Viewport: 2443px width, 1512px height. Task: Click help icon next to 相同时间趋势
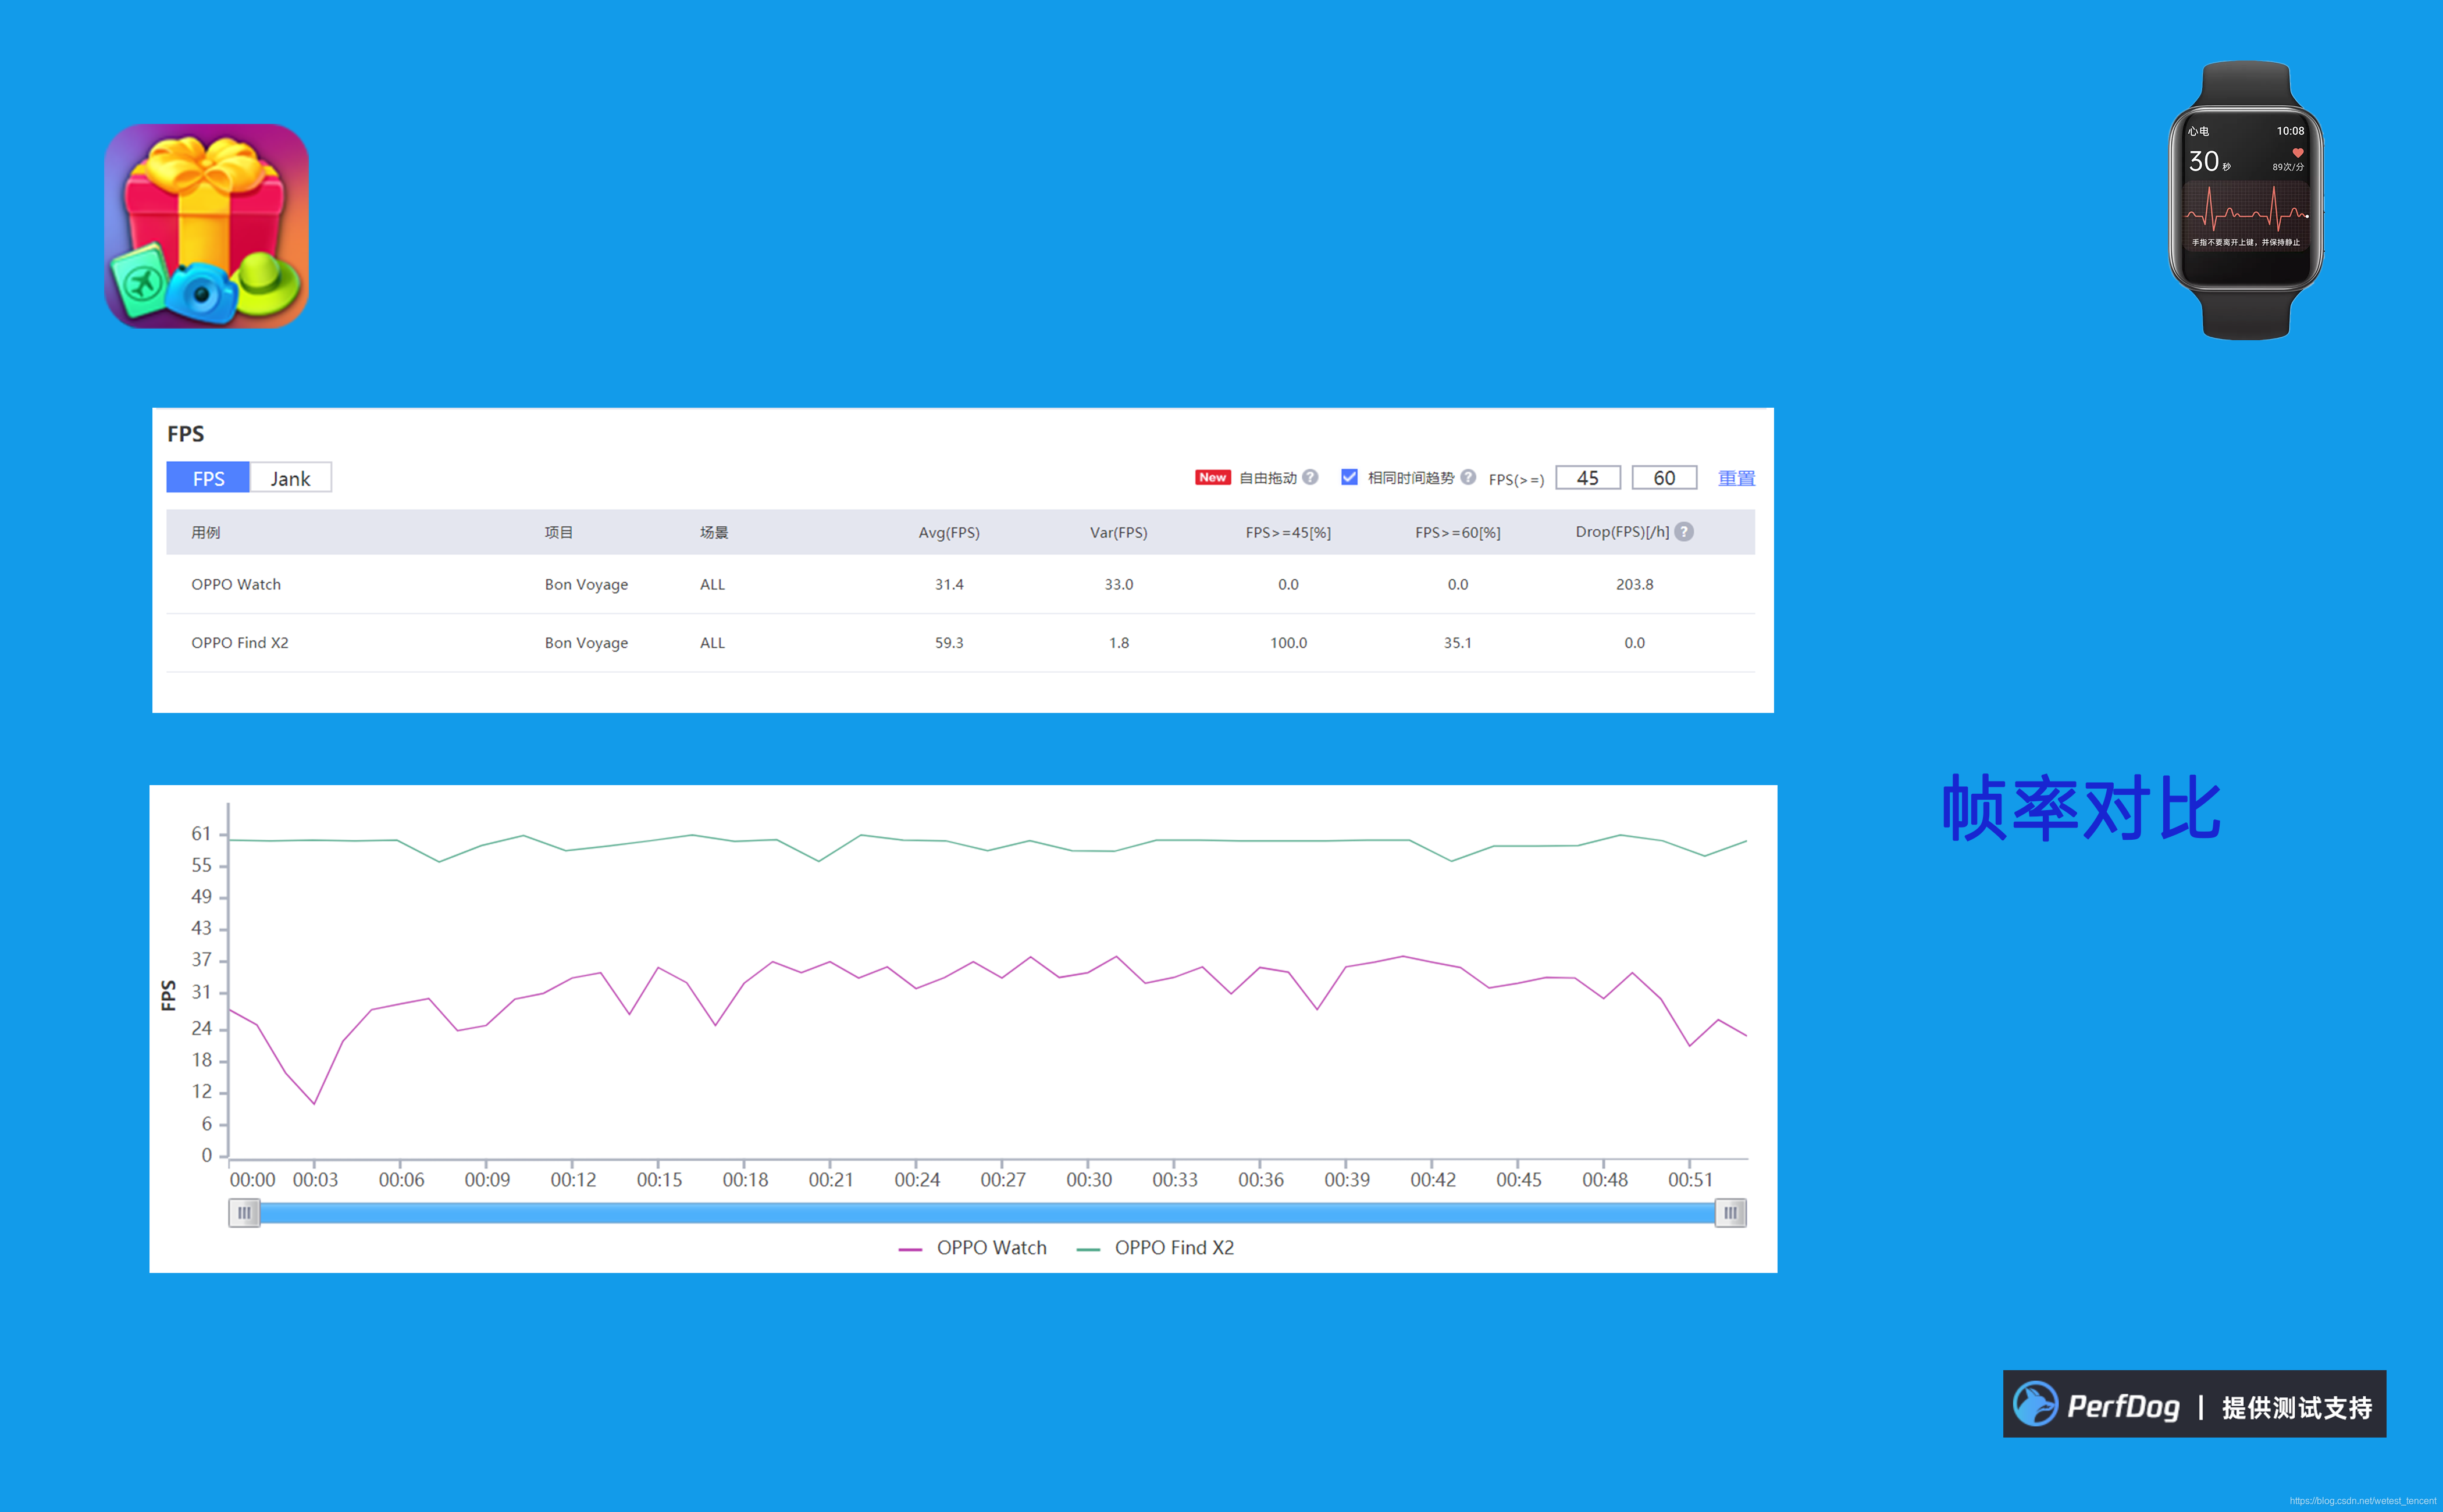coord(1468,477)
